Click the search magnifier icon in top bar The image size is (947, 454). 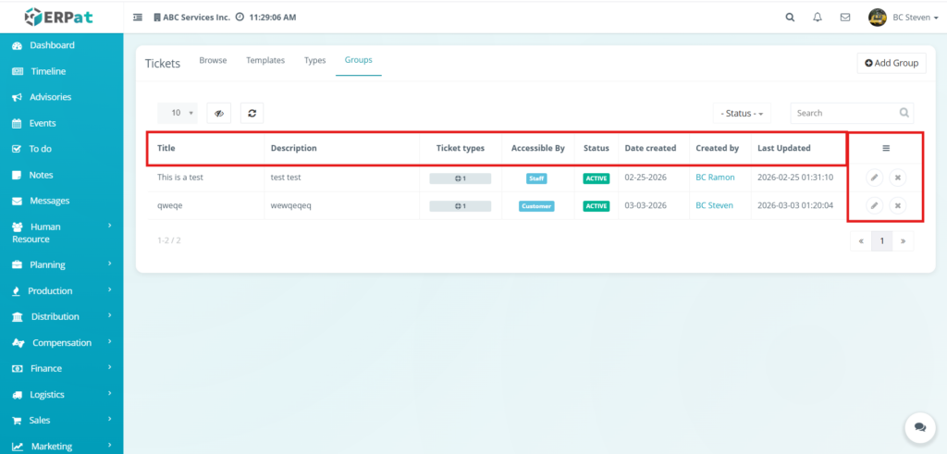[789, 17]
